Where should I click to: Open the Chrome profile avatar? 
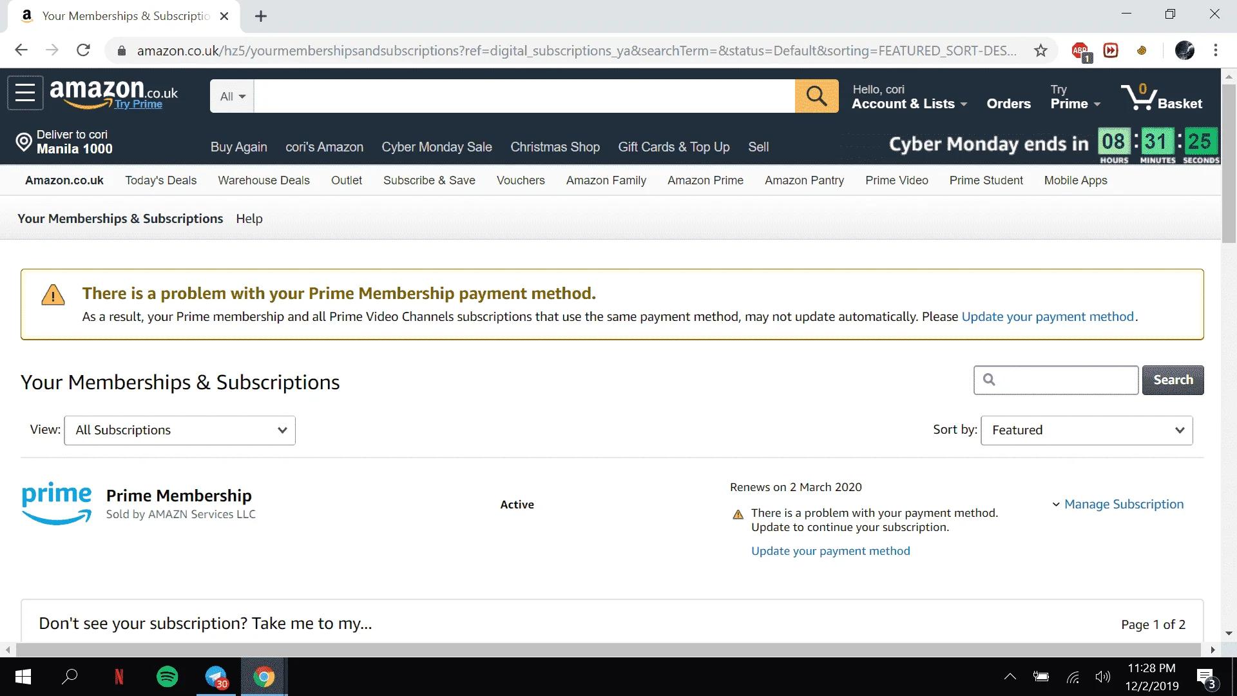(x=1184, y=50)
